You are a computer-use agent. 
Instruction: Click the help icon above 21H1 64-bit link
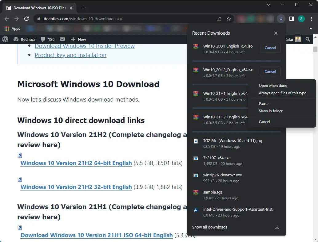(x=20, y=228)
